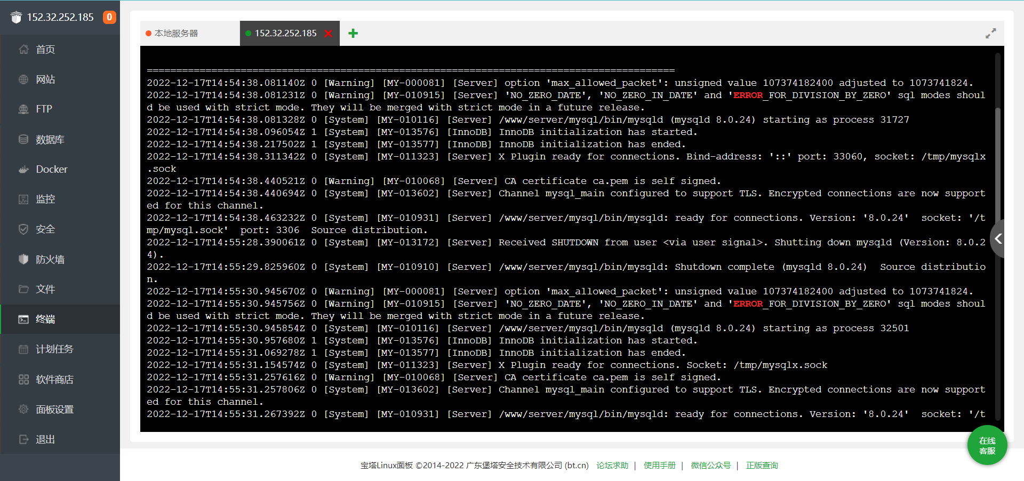Open the 正版查询 link

click(762, 466)
